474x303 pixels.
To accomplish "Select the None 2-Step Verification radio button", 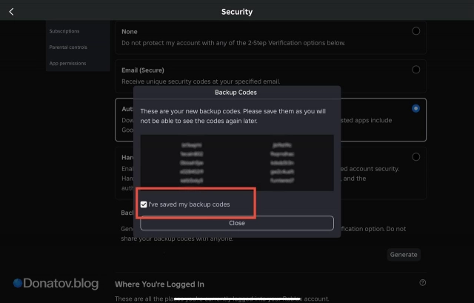I will (415, 31).
